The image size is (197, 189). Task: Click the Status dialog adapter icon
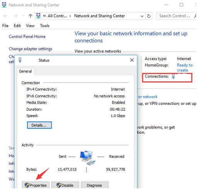pos(20,60)
